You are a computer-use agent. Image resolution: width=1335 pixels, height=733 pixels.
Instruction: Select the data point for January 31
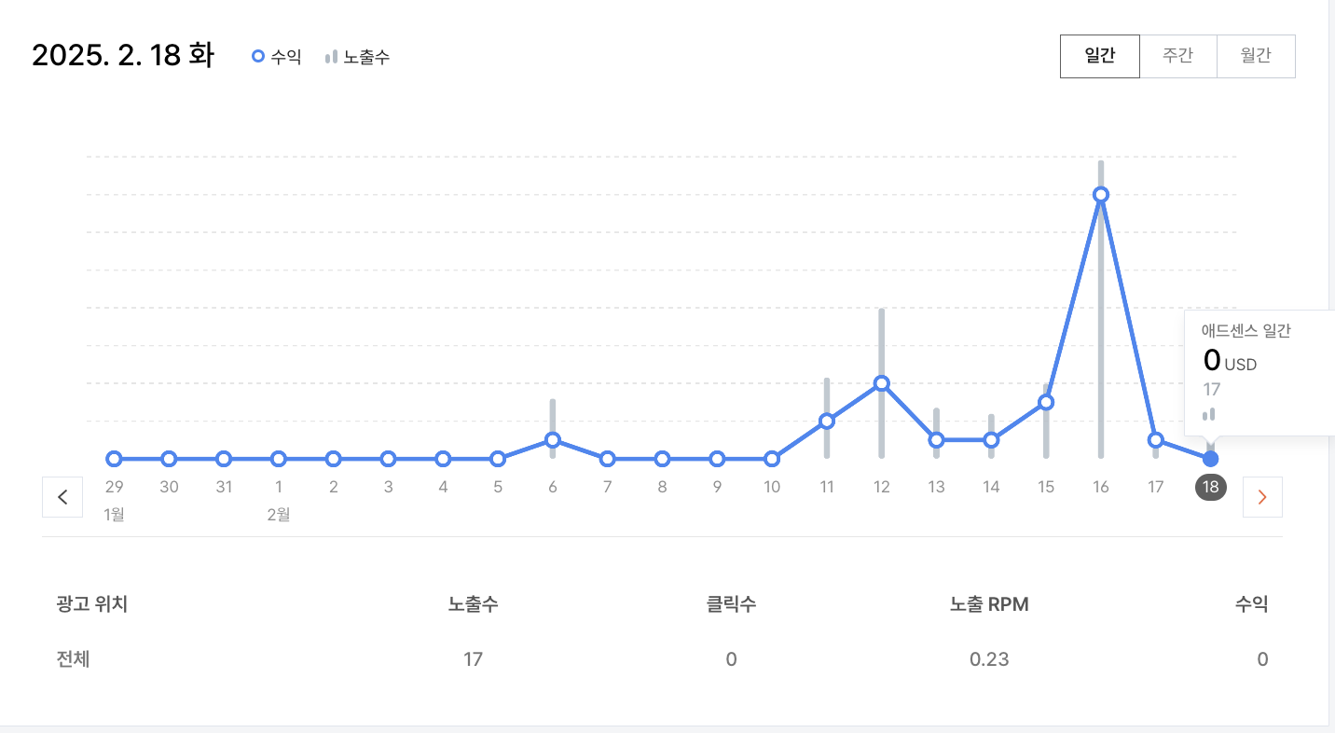[x=224, y=459]
